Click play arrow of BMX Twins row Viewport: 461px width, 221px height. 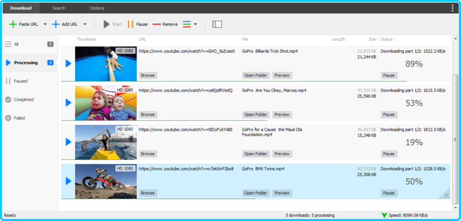coord(68,181)
